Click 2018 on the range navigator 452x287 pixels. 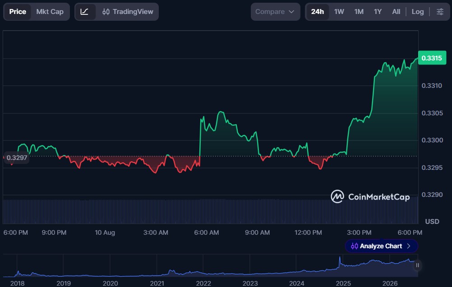17,283
